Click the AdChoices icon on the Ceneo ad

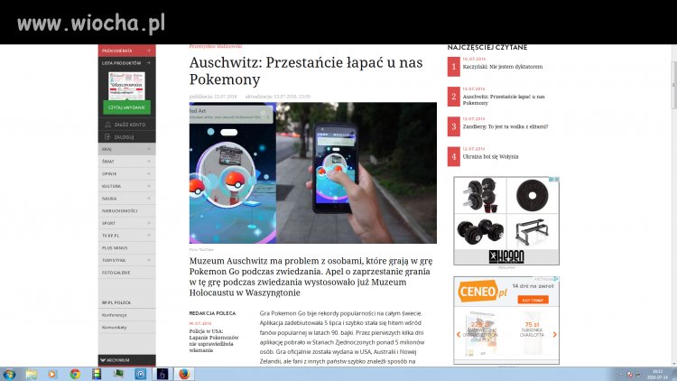(x=556, y=279)
